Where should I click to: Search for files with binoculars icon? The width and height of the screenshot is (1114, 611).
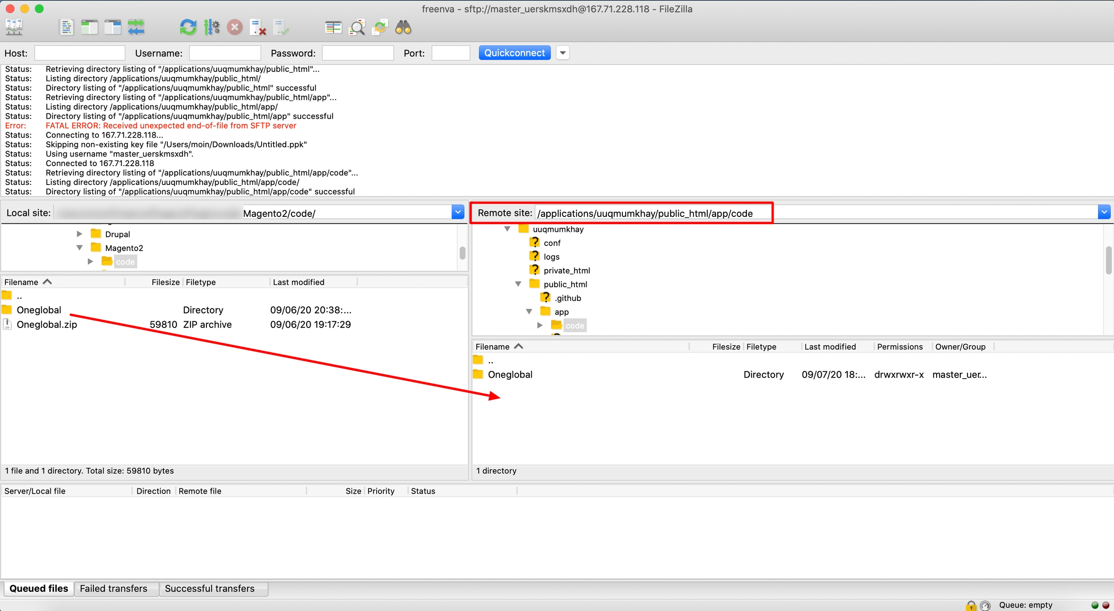pos(403,28)
